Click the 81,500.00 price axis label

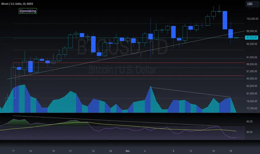[252, 94]
